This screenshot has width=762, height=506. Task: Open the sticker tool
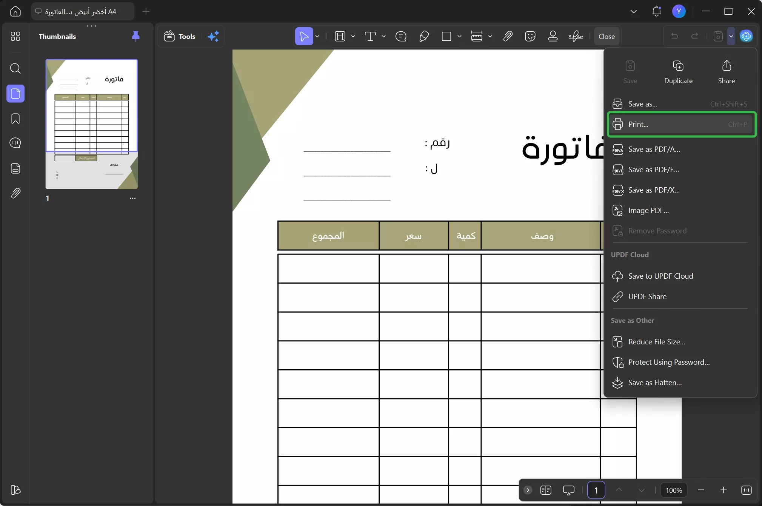click(x=530, y=36)
